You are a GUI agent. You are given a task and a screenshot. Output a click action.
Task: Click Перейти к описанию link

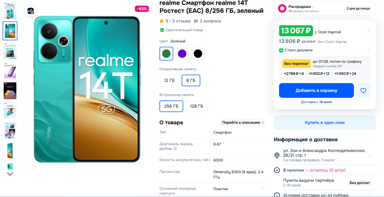coord(243,123)
